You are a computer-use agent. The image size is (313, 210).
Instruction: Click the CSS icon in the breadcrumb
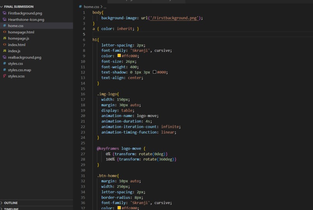pos(80,7)
